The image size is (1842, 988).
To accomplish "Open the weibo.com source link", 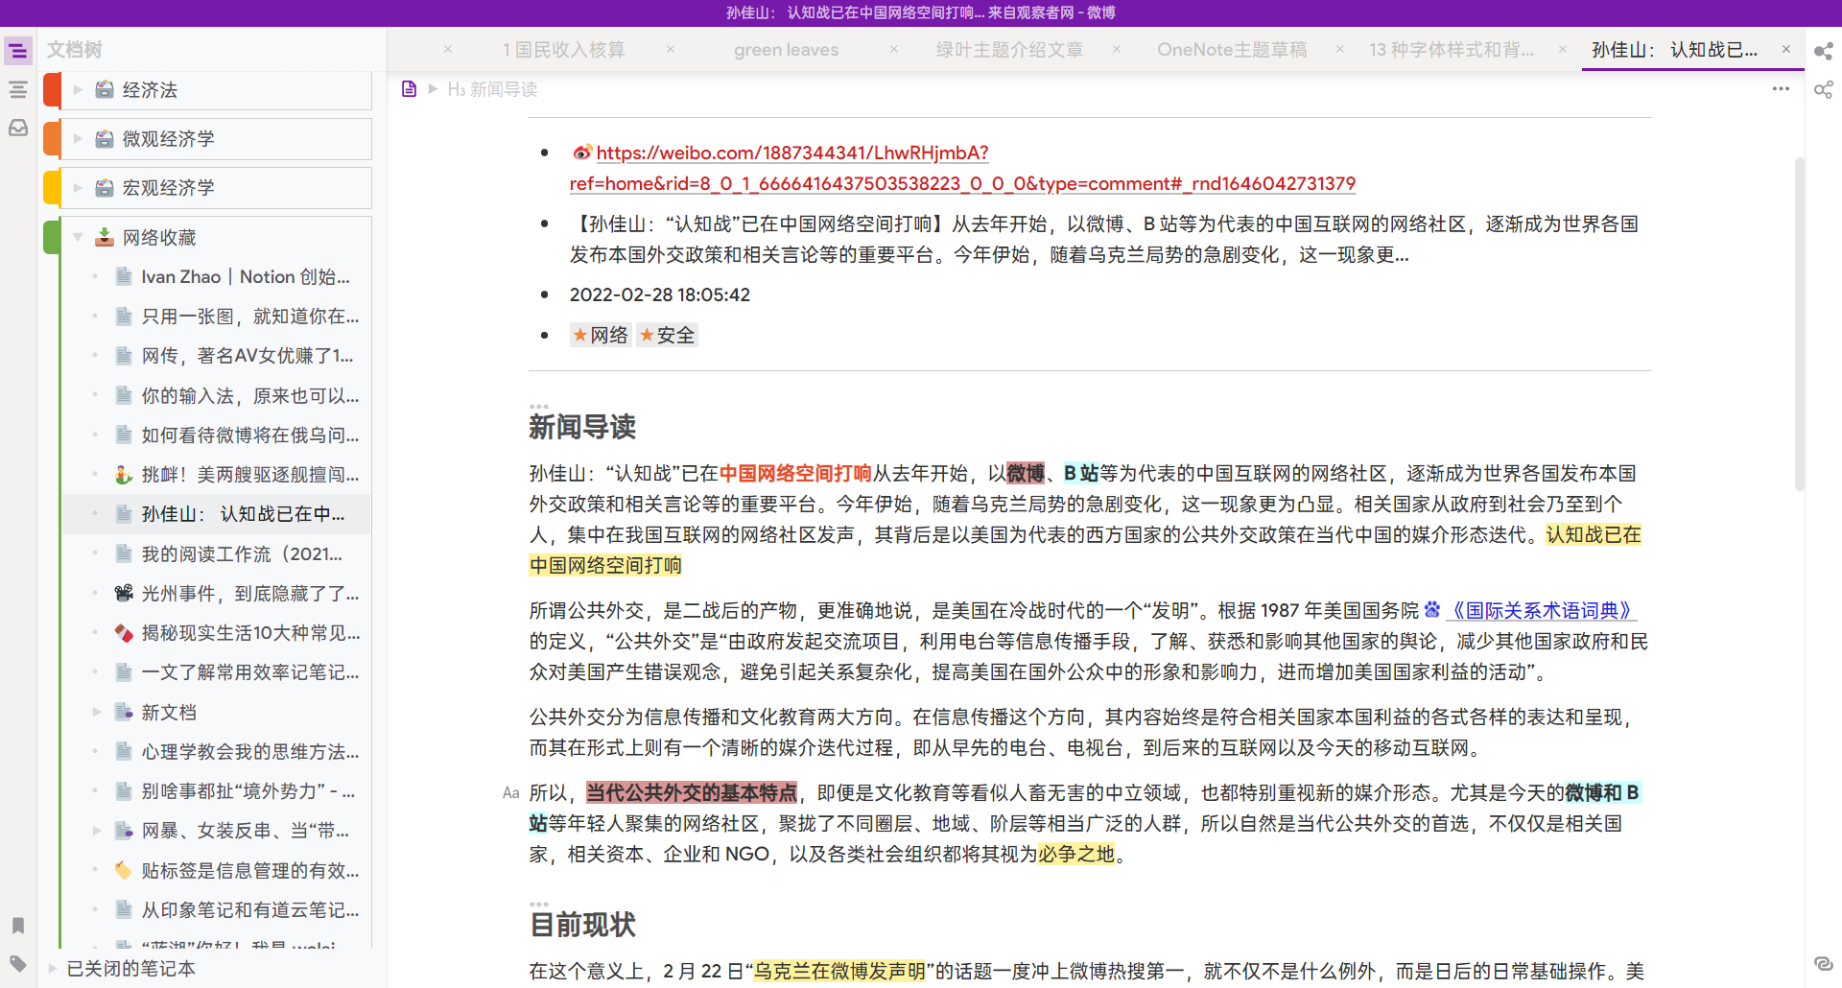I will [x=791, y=153].
